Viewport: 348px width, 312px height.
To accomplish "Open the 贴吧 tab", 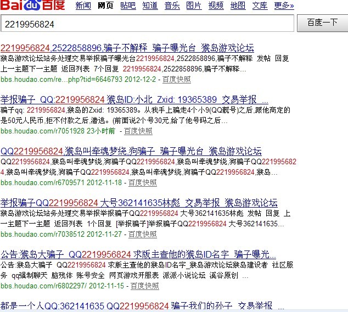I will point(128,5).
